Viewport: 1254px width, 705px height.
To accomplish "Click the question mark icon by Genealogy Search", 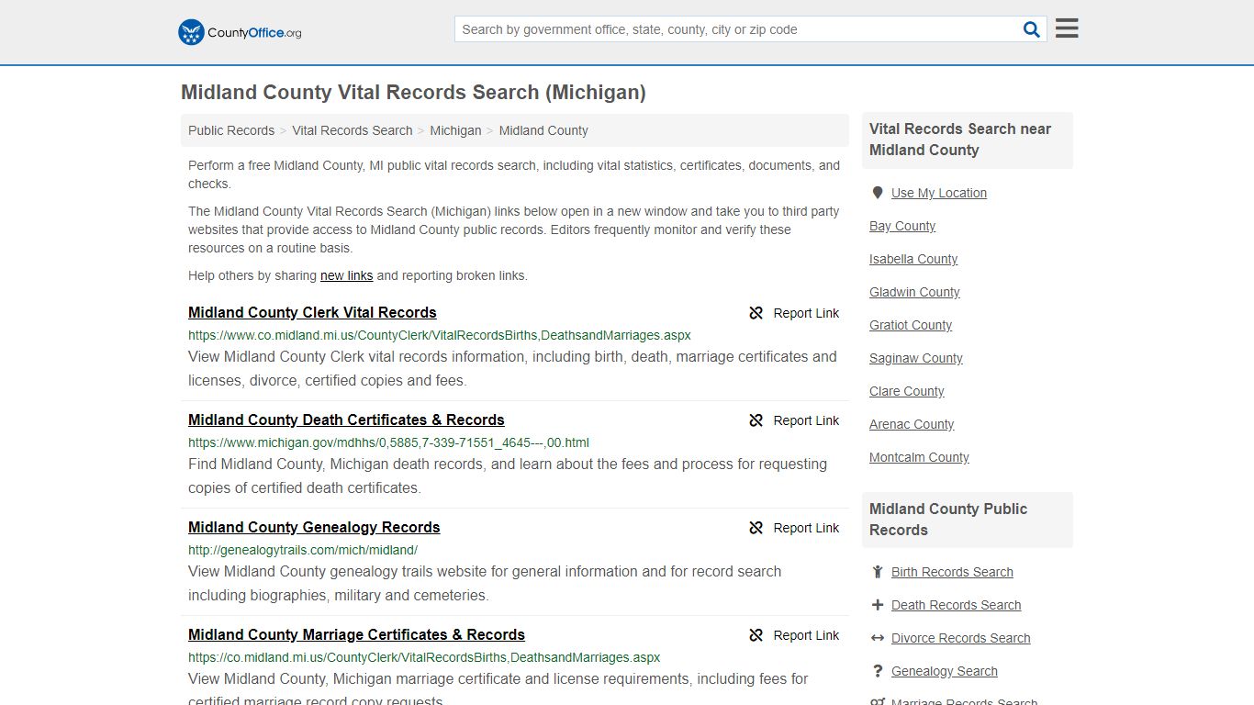I will point(878,671).
